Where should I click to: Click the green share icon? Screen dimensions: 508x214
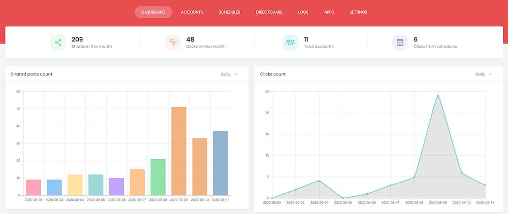tap(58, 43)
